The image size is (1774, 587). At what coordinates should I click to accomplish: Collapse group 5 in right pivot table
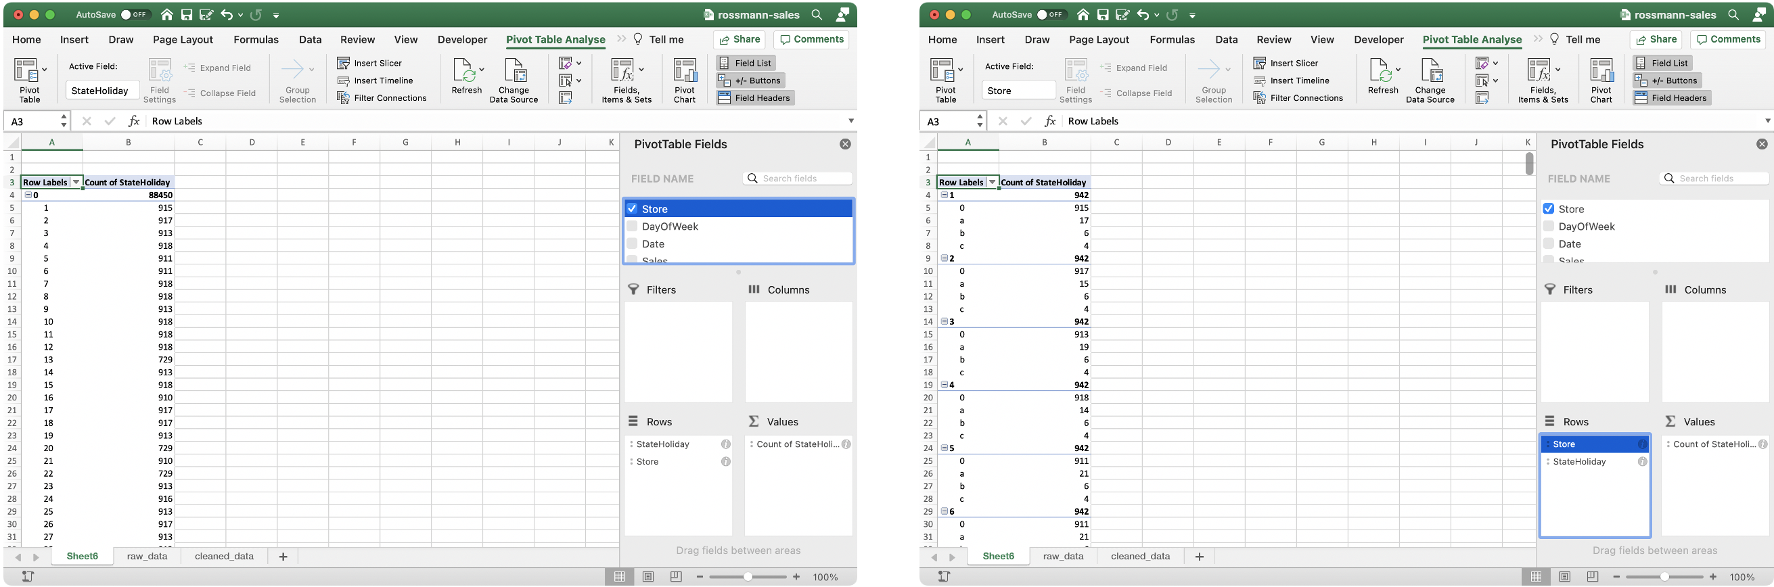point(944,448)
